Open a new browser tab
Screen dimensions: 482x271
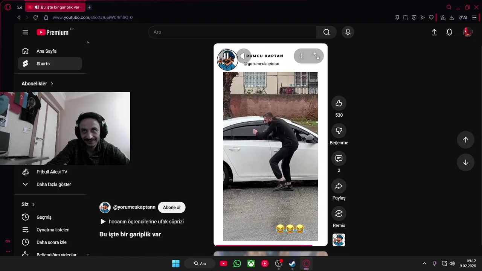click(89, 7)
